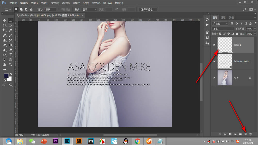Click the create new layer icon
Viewport: 258px width, 145px height.
(x=245, y=134)
